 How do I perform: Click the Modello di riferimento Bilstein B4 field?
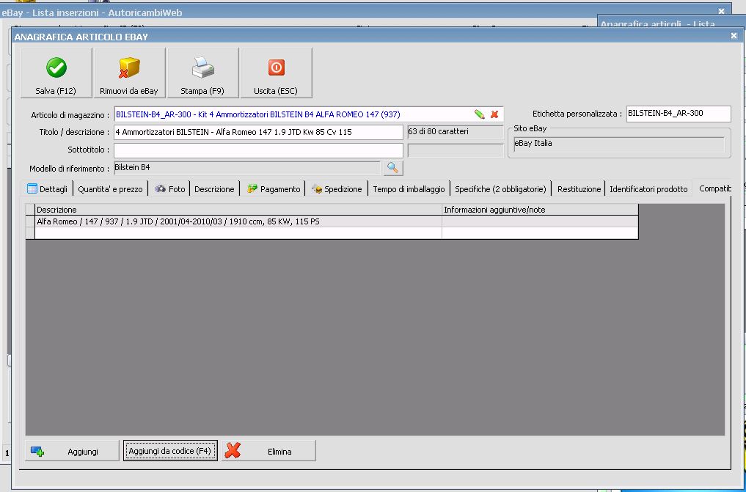tap(247, 168)
